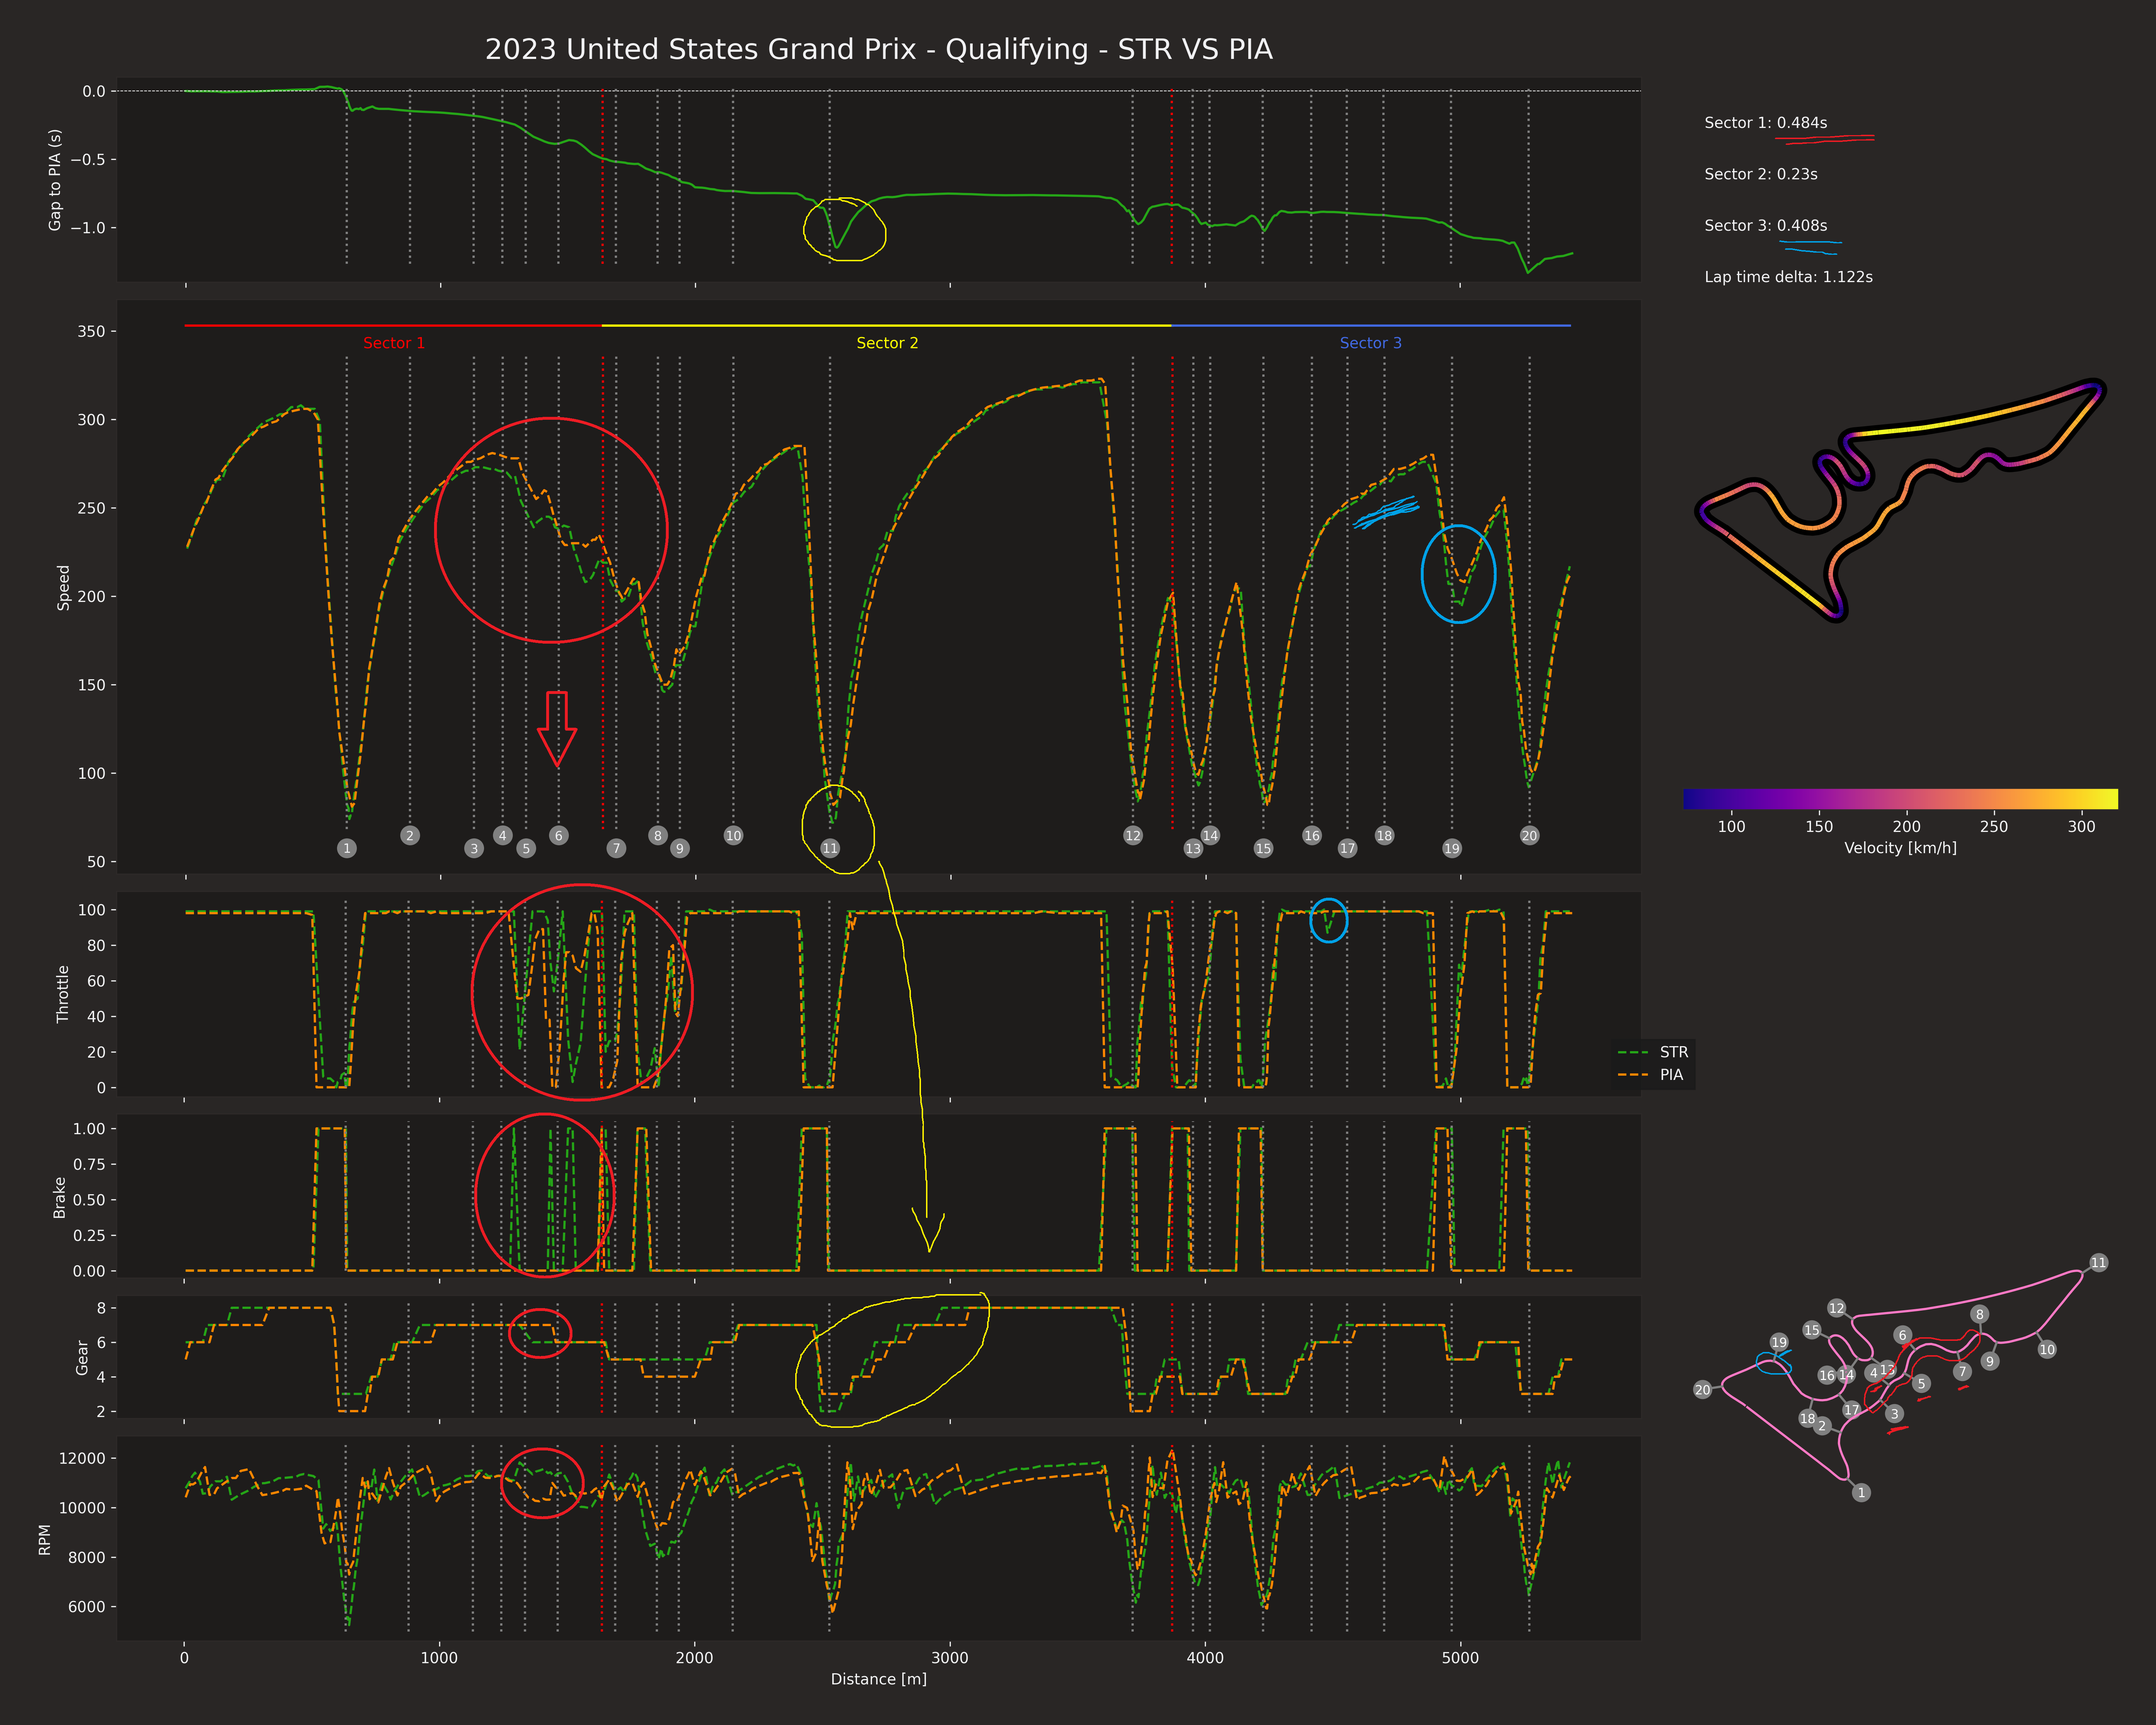The width and height of the screenshot is (2156, 1725).
Task: Click corner 1 marker on the pink track map
Action: (x=1861, y=1492)
